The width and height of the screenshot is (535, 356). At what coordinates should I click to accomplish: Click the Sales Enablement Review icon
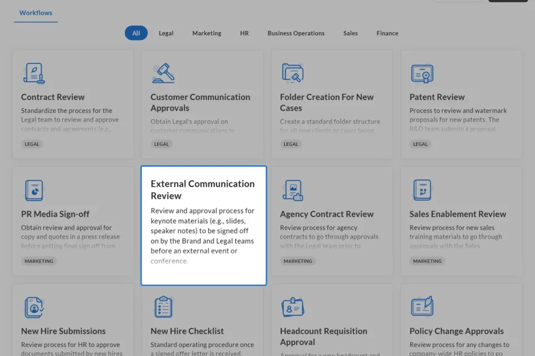click(422, 190)
